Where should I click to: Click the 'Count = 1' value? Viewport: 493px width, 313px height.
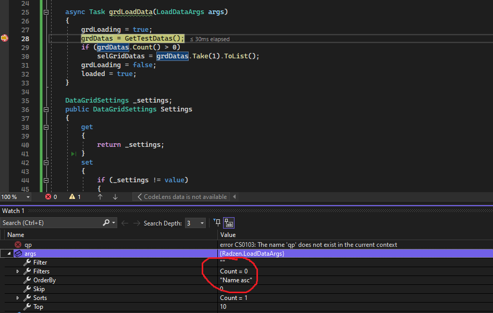tap(233, 297)
